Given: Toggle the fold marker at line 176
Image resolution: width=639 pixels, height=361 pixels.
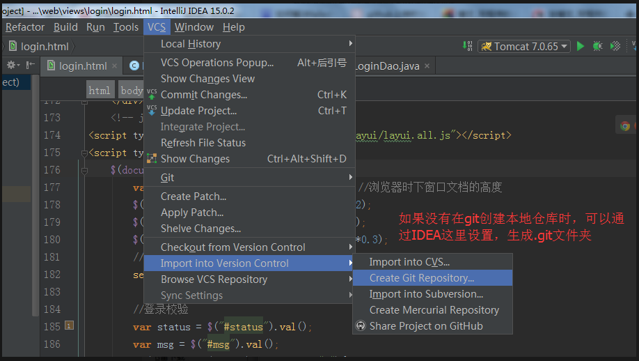Looking at the screenshot, I should (x=84, y=171).
